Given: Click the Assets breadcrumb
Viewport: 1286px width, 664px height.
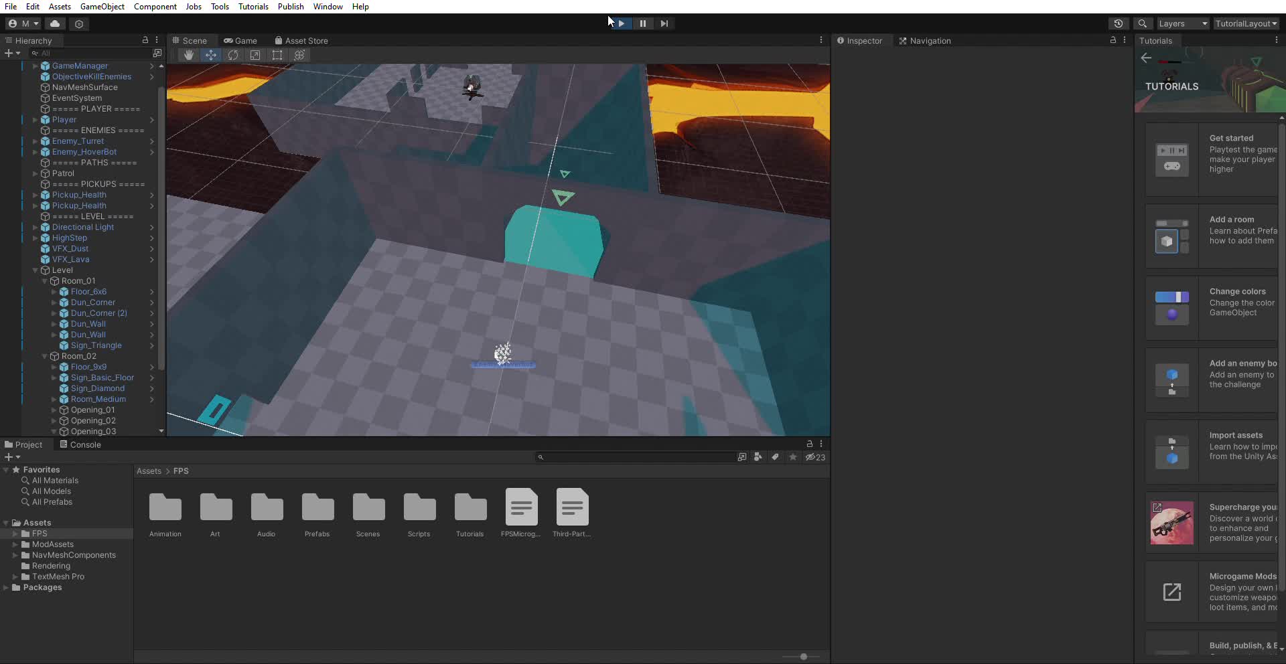Looking at the screenshot, I should click(x=149, y=471).
